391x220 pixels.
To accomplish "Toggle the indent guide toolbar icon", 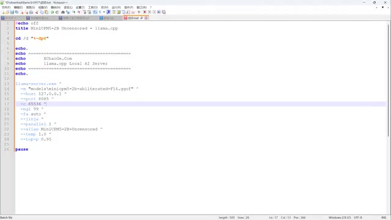I will [108, 12].
